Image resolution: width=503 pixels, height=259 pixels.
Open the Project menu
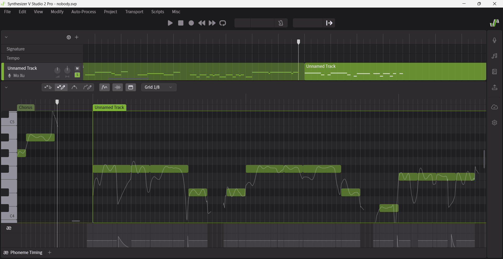[x=110, y=12]
